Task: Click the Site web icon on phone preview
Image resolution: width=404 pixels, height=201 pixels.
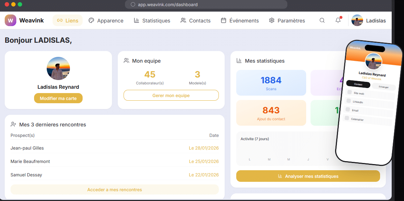Action: click(x=350, y=92)
